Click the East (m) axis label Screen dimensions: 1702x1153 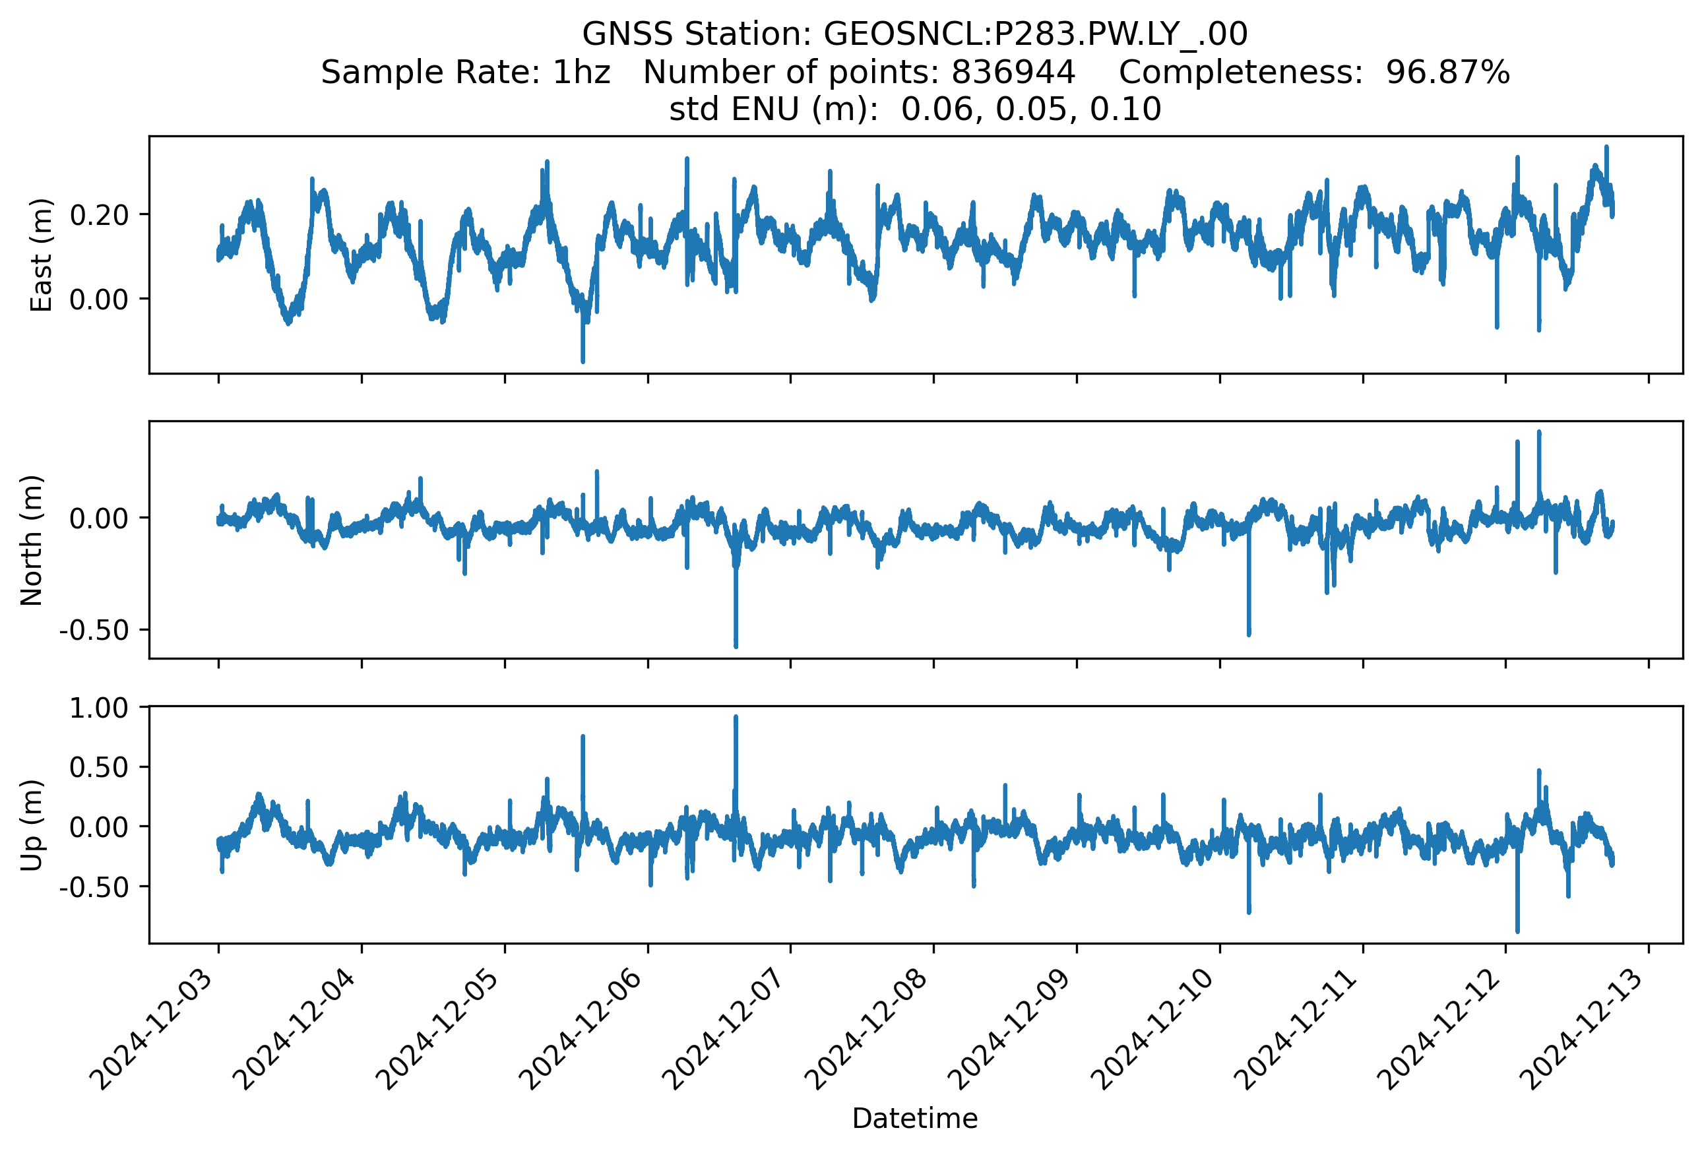(42, 255)
